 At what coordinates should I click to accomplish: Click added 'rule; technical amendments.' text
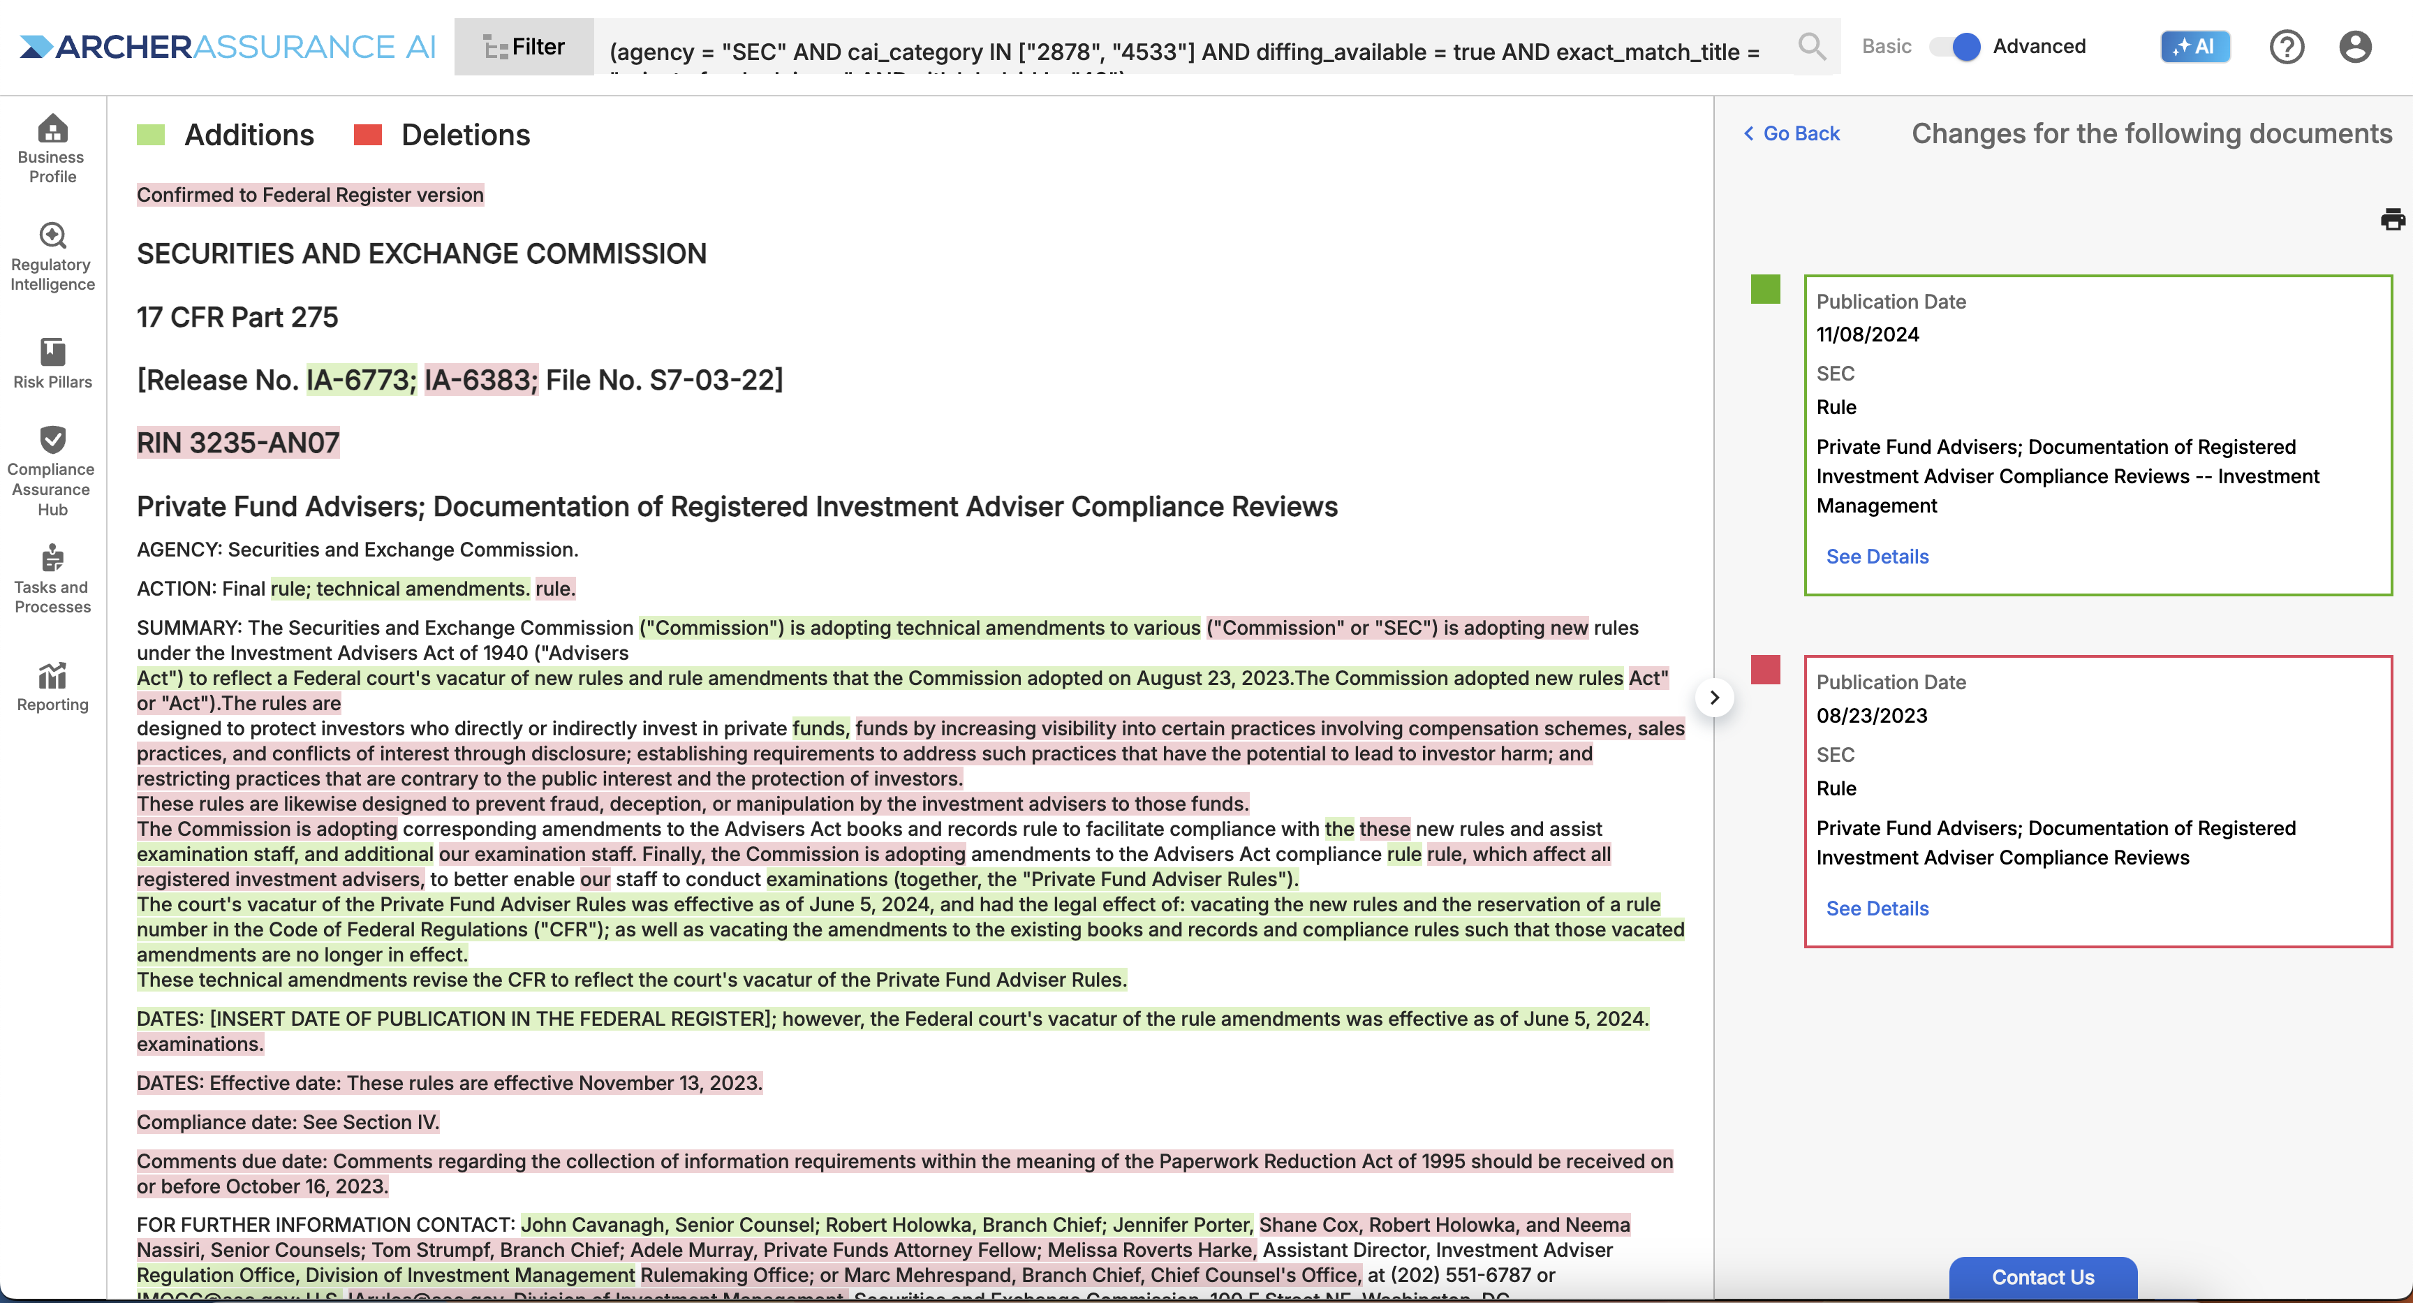(400, 588)
